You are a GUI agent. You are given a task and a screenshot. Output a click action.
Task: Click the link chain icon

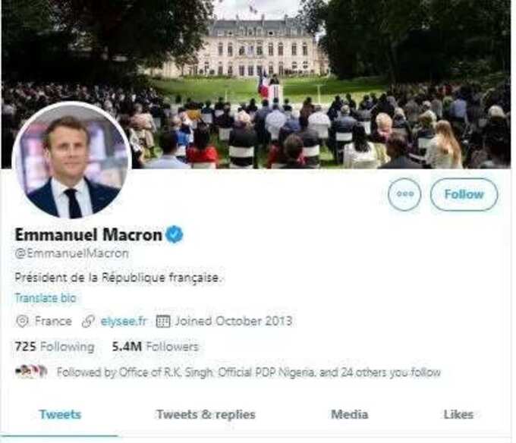pos(88,322)
